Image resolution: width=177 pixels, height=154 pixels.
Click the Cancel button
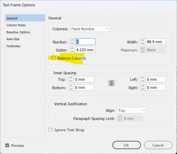tap(158, 145)
